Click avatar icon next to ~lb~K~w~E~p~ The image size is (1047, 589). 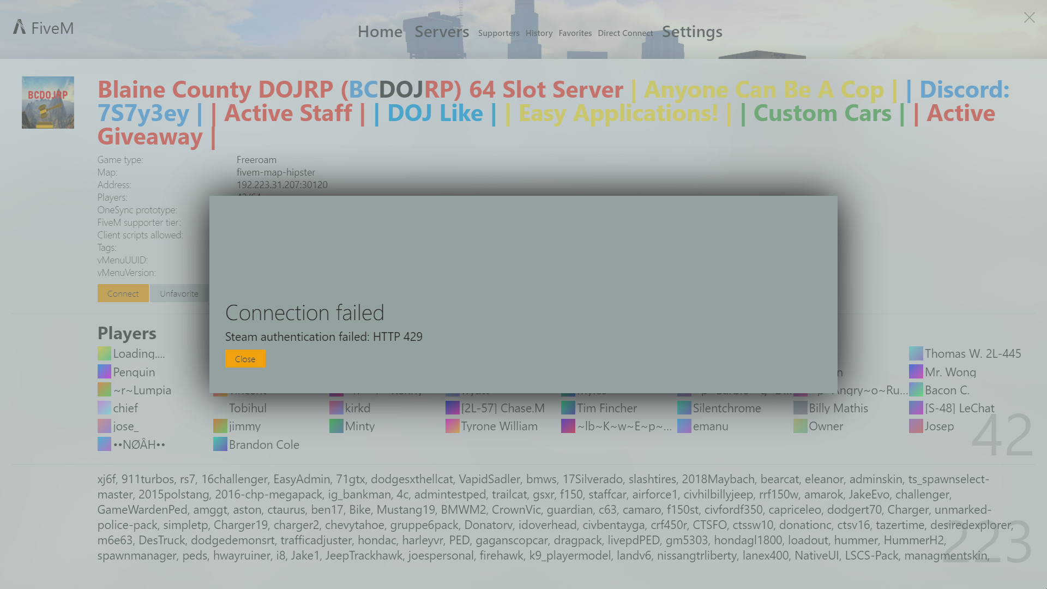pos(568,425)
